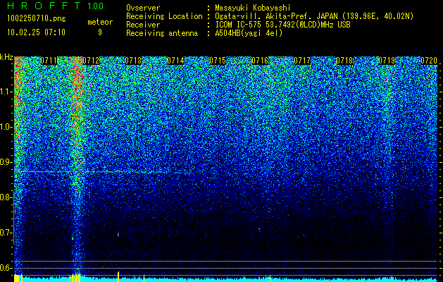
Task: Click the 0713 time marker
Action: click(x=133, y=61)
